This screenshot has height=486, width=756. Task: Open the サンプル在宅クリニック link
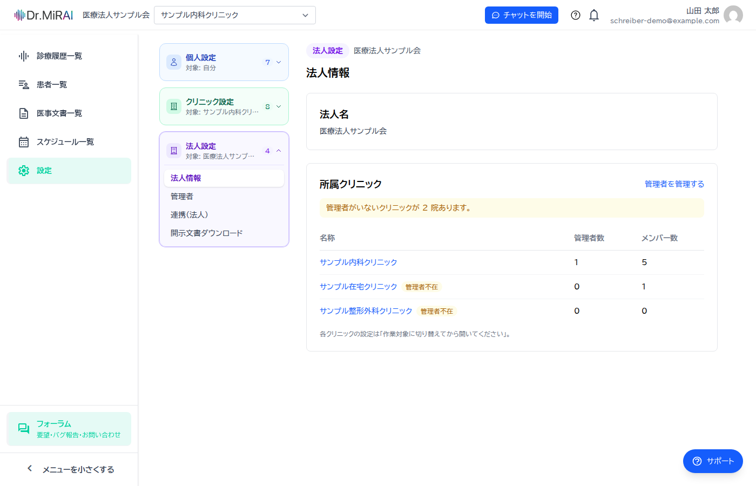(x=359, y=287)
